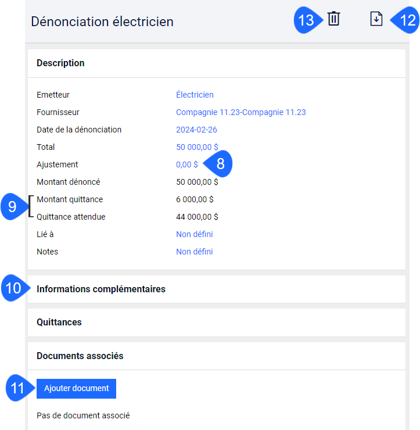Click the Quittance attendue label

pos(71,217)
